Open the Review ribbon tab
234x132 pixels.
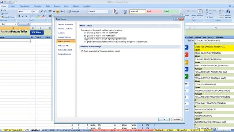pos(57,6)
